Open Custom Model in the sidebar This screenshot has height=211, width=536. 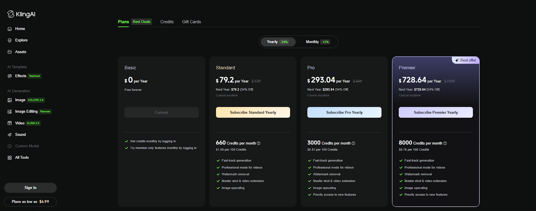coord(27,146)
